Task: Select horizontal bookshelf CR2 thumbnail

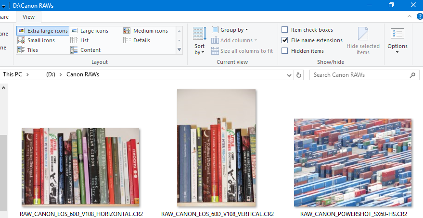Action: click(x=80, y=168)
